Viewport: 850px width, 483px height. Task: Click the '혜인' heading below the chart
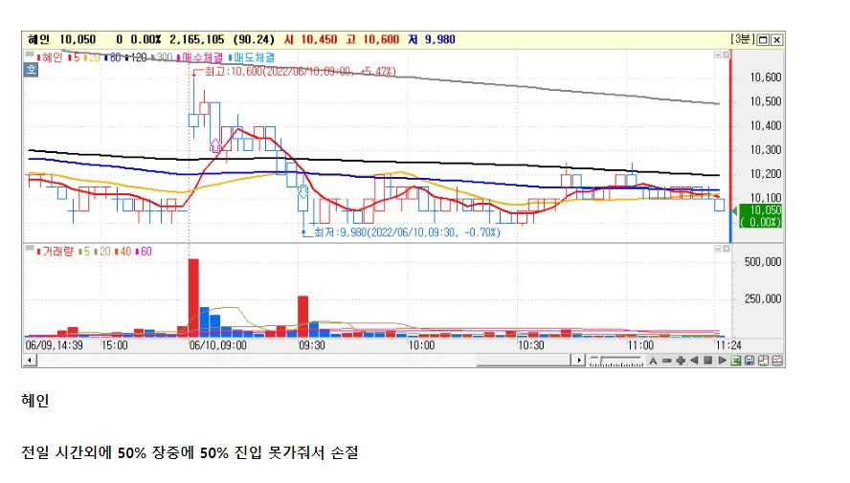click(x=35, y=401)
